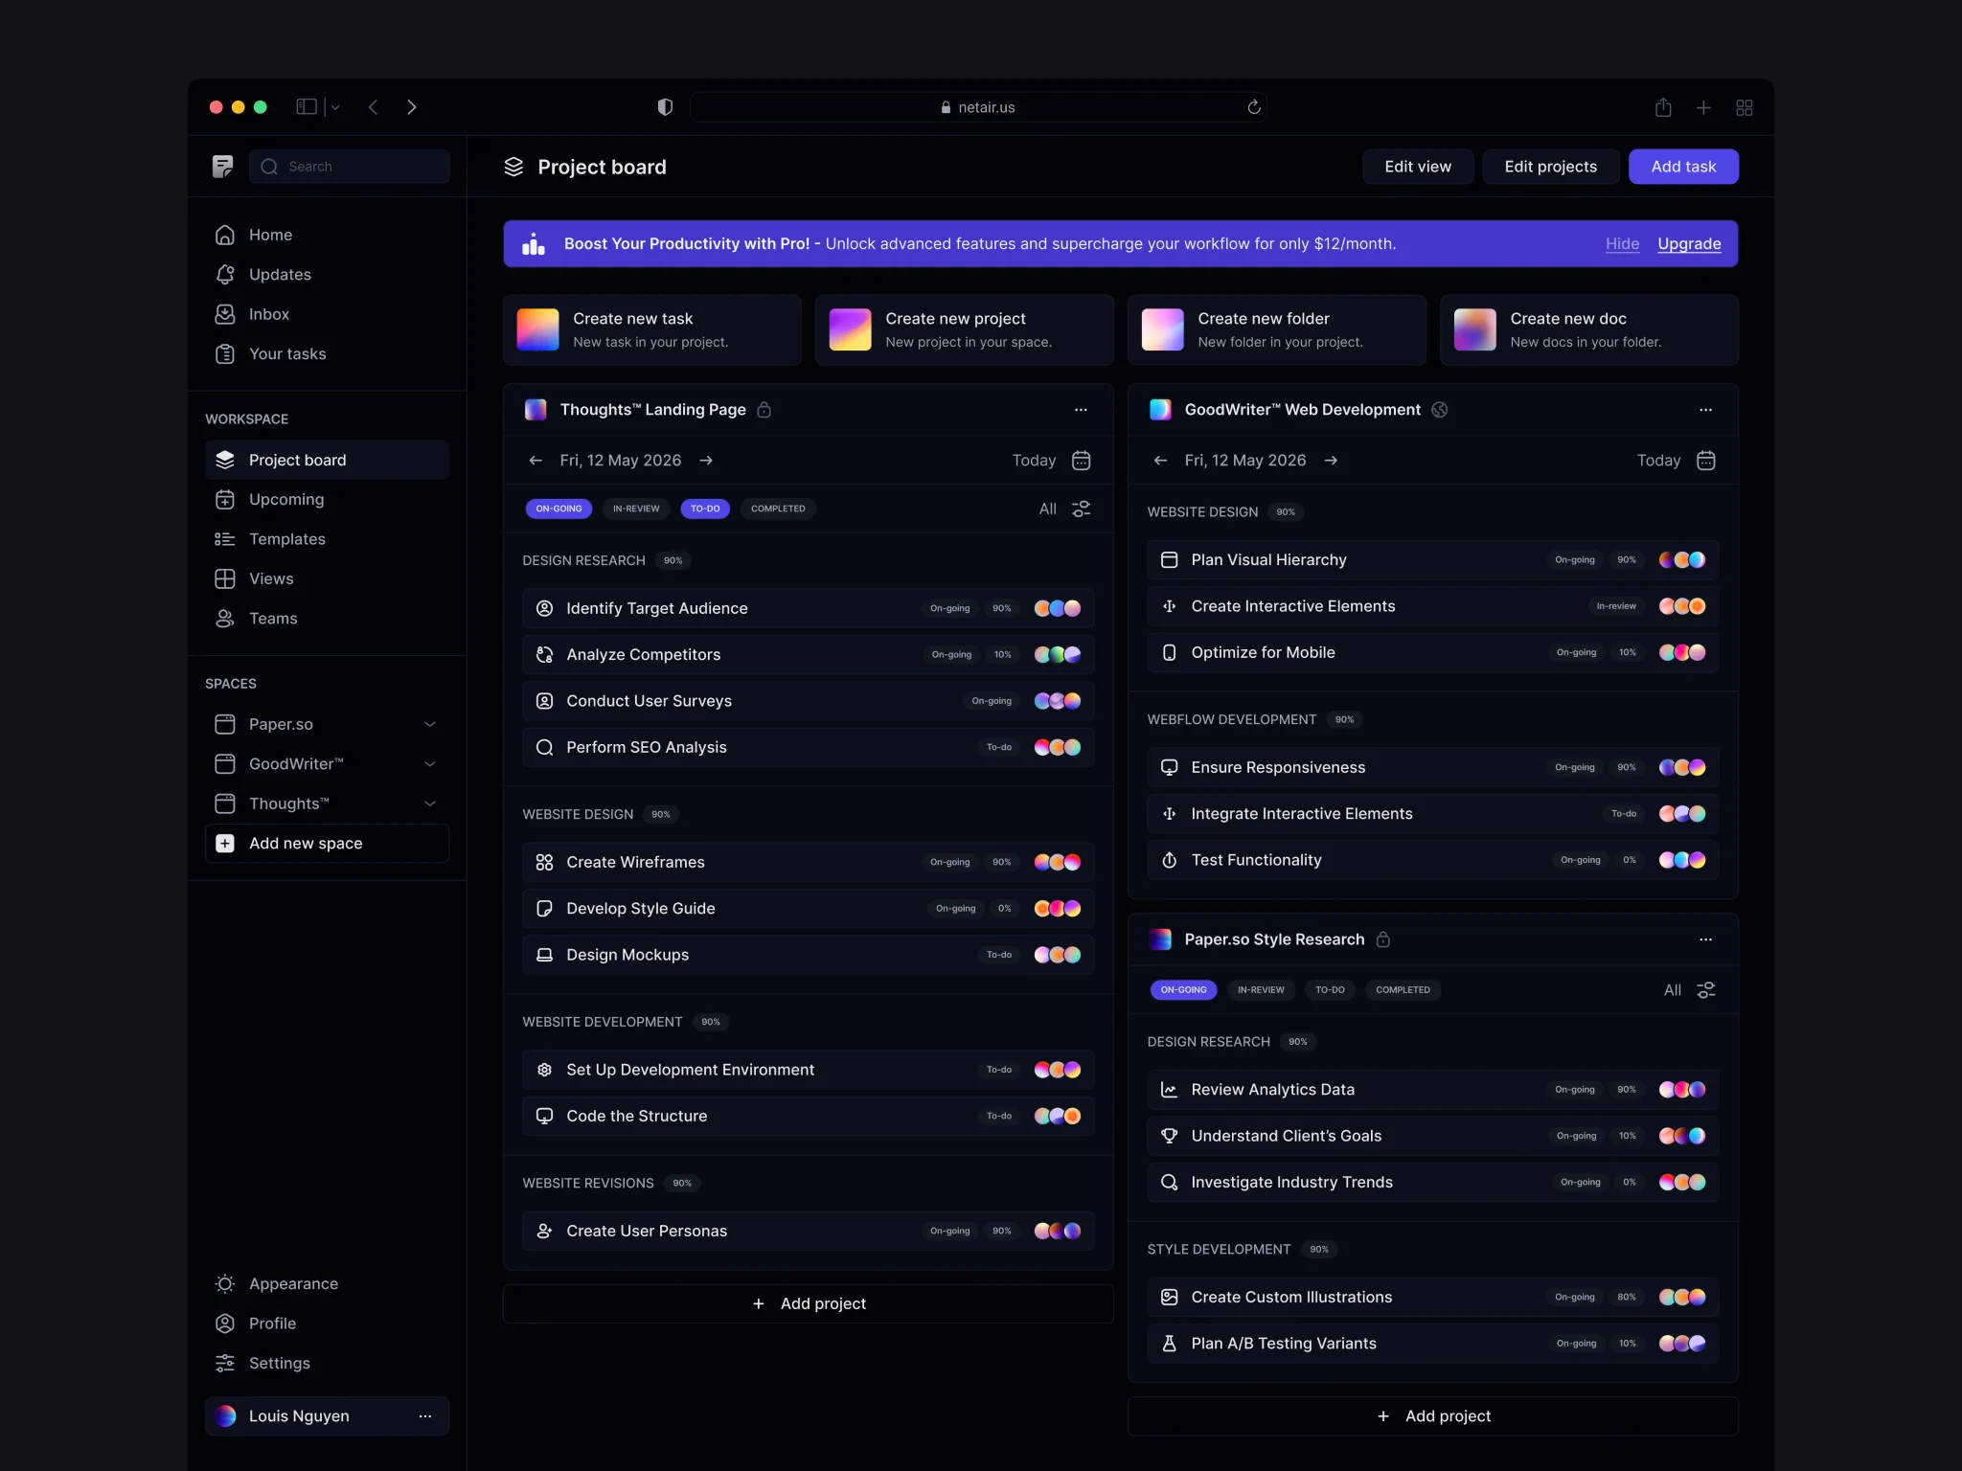This screenshot has height=1471, width=1962.
Task: Open the Views grid icon
Action: [225, 578]
